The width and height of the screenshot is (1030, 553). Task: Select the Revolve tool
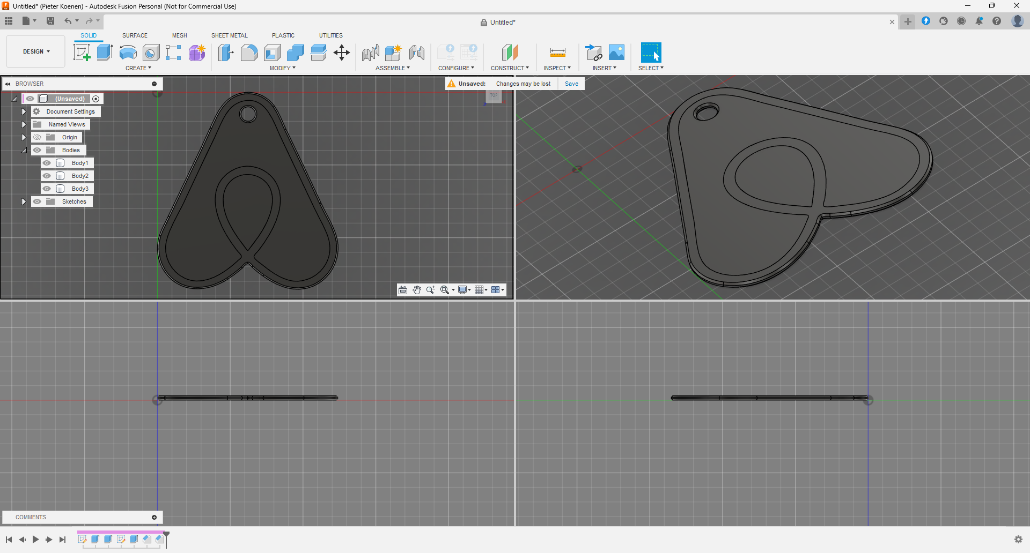coord(128,53)
